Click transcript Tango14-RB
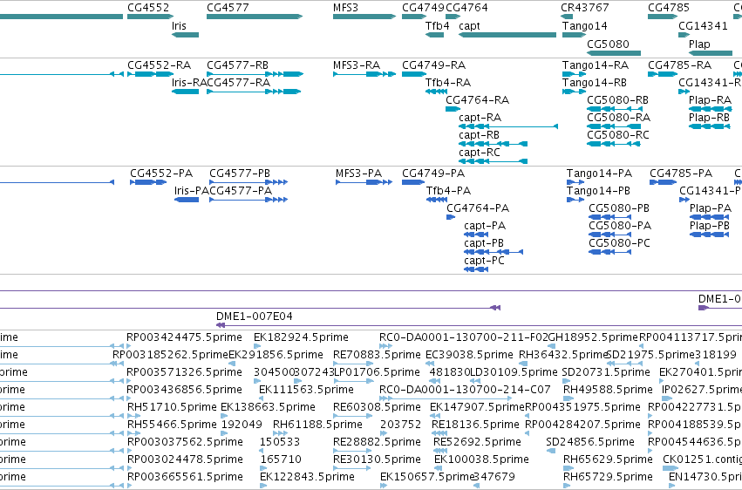 pyautogui.click(x=574, y=92)
